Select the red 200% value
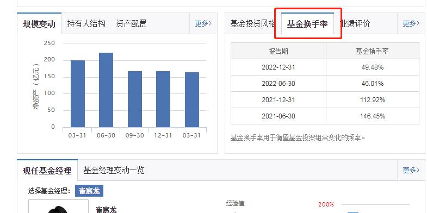Screen dimensions: 427x213 (326, 204)
